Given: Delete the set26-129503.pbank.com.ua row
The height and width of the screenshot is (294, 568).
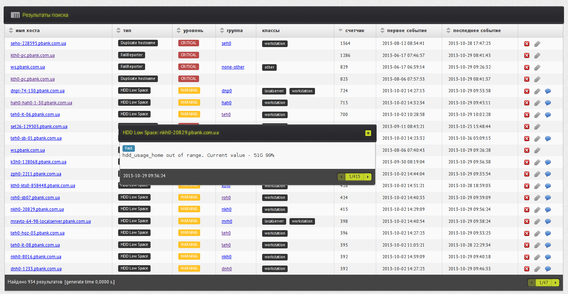Looking at the screenshot, I should click(x=527, y=127).
